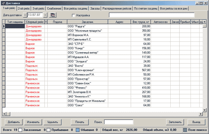
Task: Click the Автохоз-во column header
Action: (161, 22)
